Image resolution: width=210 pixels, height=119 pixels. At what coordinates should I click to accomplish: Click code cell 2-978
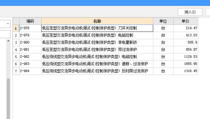[x=30, y=28]
